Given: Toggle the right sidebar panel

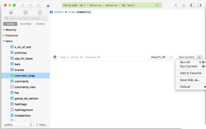Looking at the screenshot, I should [199, 5].
